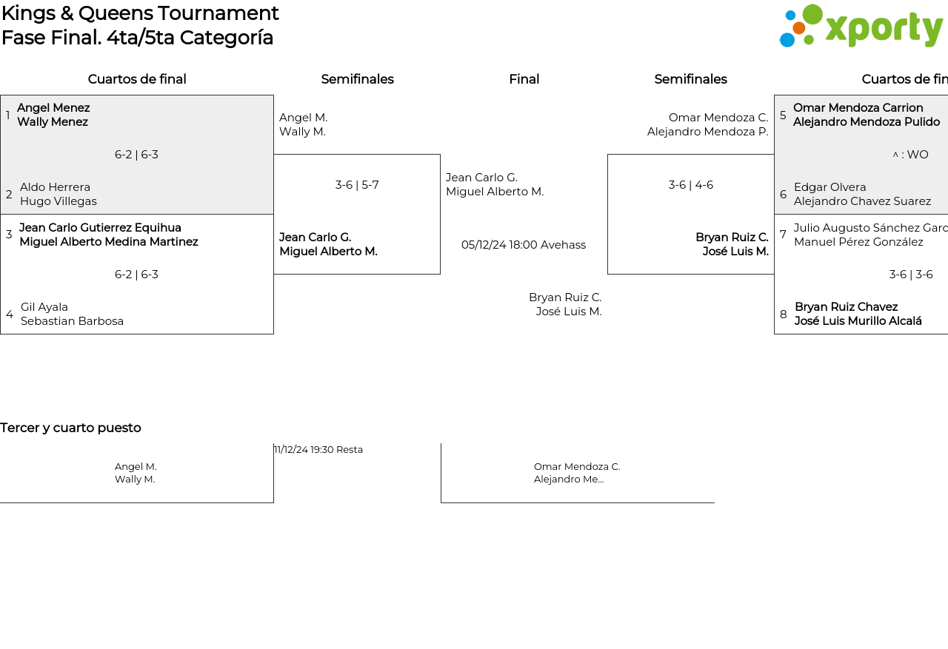Viewport: 948px width, 649px height.
Task: Open the 3-6 | 5-7 semifinal score
Action: pos(357,185)
